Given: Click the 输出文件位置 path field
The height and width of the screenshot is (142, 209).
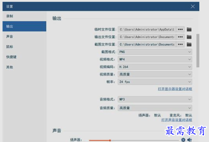Looking at the screenshot, I should pyautogui.click(x=147, y=37).
